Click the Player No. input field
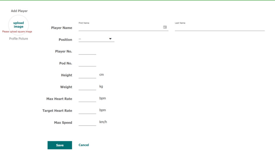This screenshot has width=275, height=158. [87, 51]
